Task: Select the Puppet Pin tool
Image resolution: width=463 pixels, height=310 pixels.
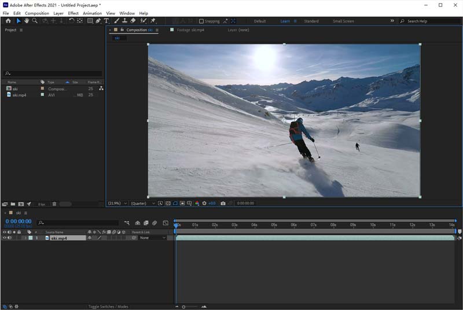Action: coord(153,21)
